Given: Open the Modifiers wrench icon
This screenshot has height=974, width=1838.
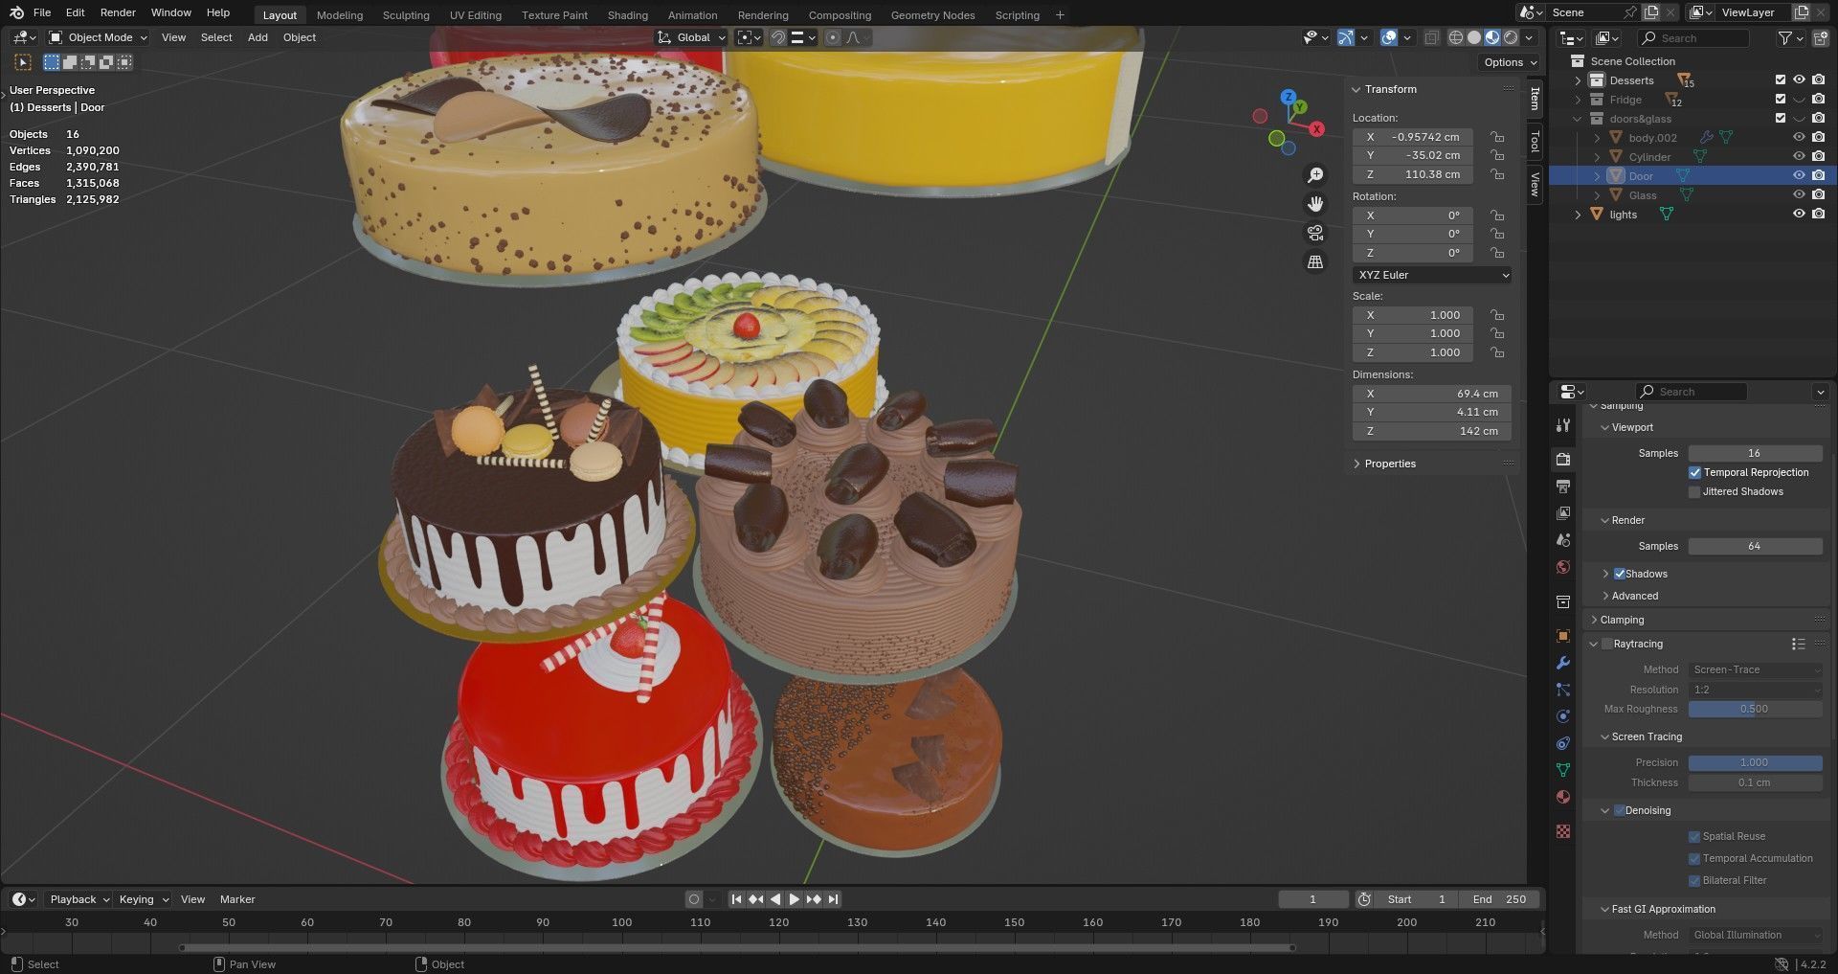Looking at the screenshot, I should coord(1563,663).
